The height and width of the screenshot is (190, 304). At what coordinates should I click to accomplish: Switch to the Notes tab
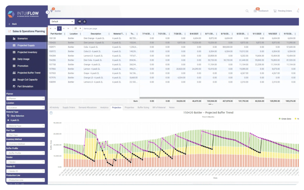pyautogui.click(x=172, y=107)
